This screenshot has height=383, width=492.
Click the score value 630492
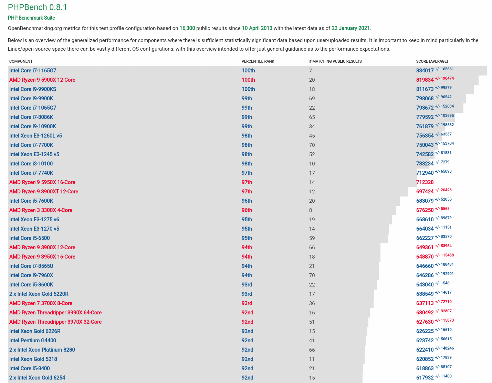click(425, 313)
